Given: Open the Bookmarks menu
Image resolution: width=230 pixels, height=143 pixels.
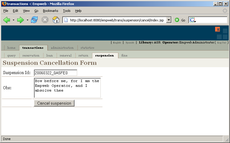Looking at the screenshot, I should 50,11.
